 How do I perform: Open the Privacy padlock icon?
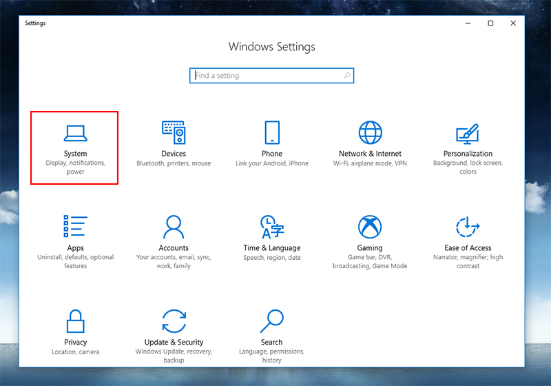(75, 321)
